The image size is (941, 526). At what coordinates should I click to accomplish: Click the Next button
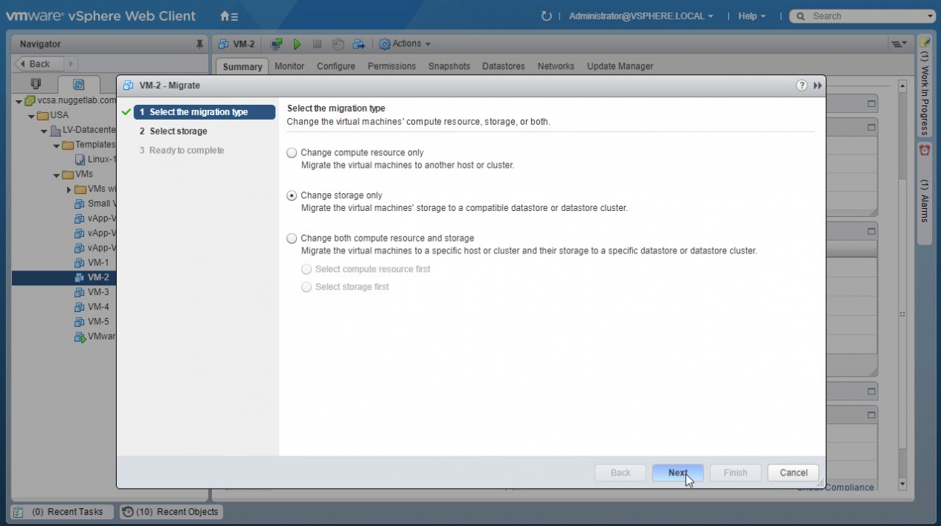[x=677, y=473]
